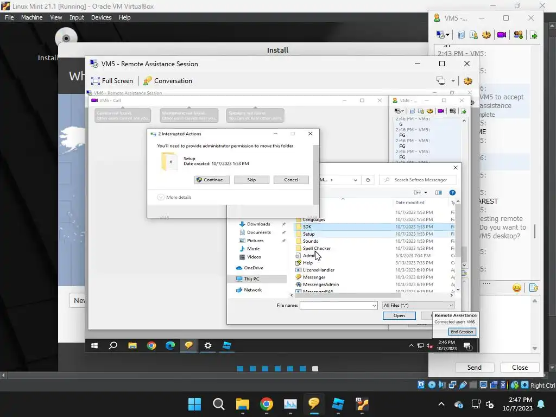Viewport: 556px width, 417px height.
Task: Click refresh icon in file dialog address bar
Action: (x=368, y=180)
